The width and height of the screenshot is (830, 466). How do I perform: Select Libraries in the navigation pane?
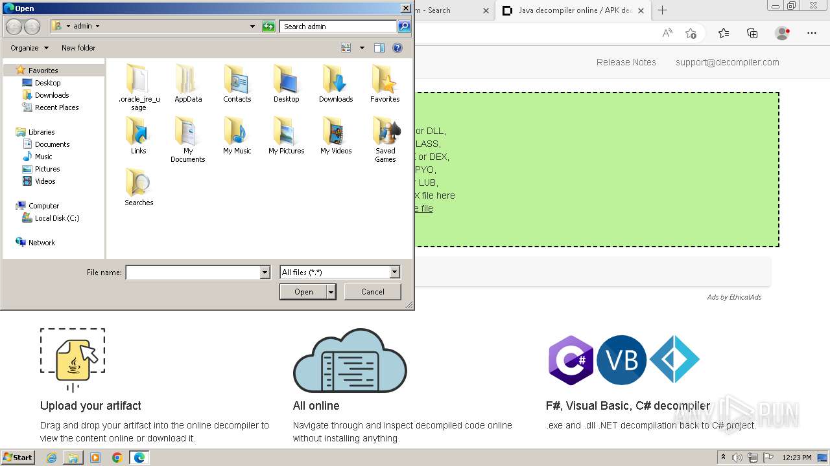tap(41, 132)
